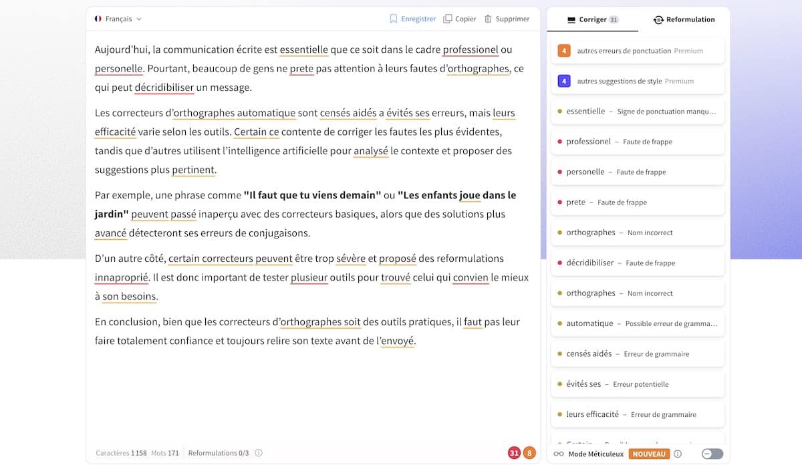This screenshot has height=469, width=802.
Task: Click the info icon beside Reformulations 0/3
Action: point(259,453)
